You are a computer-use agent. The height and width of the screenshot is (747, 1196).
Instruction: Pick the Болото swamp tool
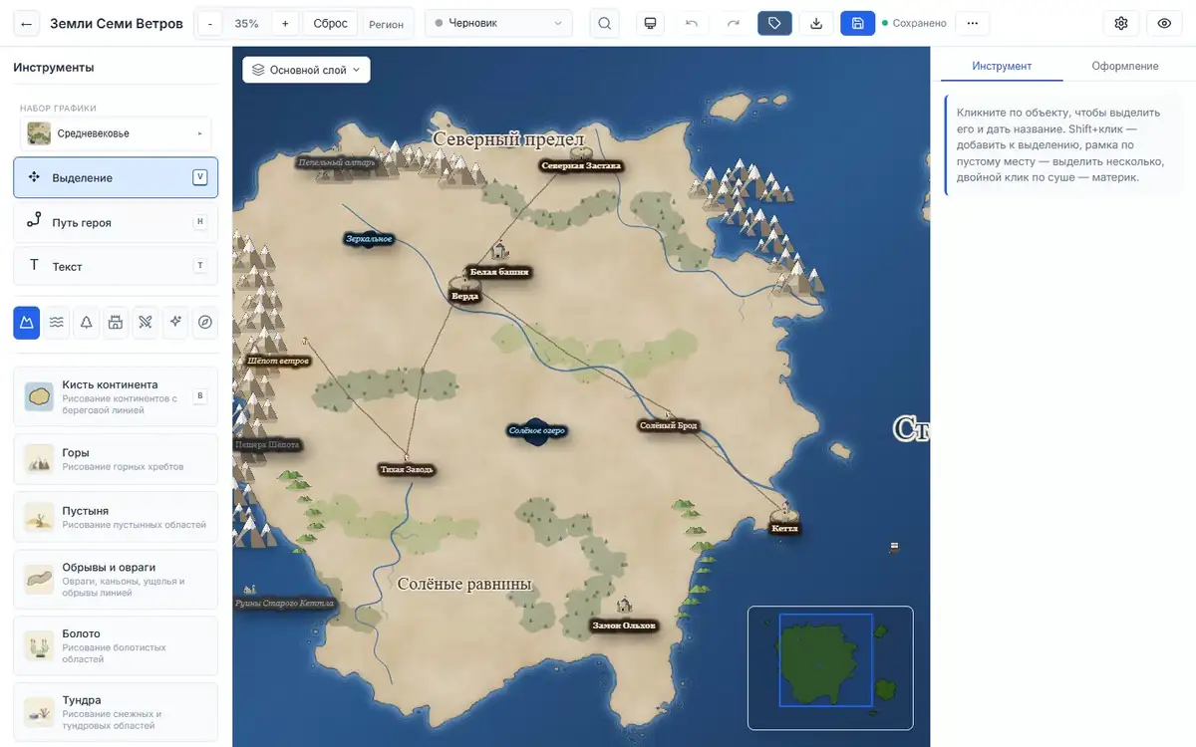point(116,645)
